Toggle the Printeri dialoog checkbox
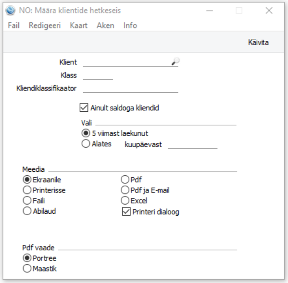 126,212
